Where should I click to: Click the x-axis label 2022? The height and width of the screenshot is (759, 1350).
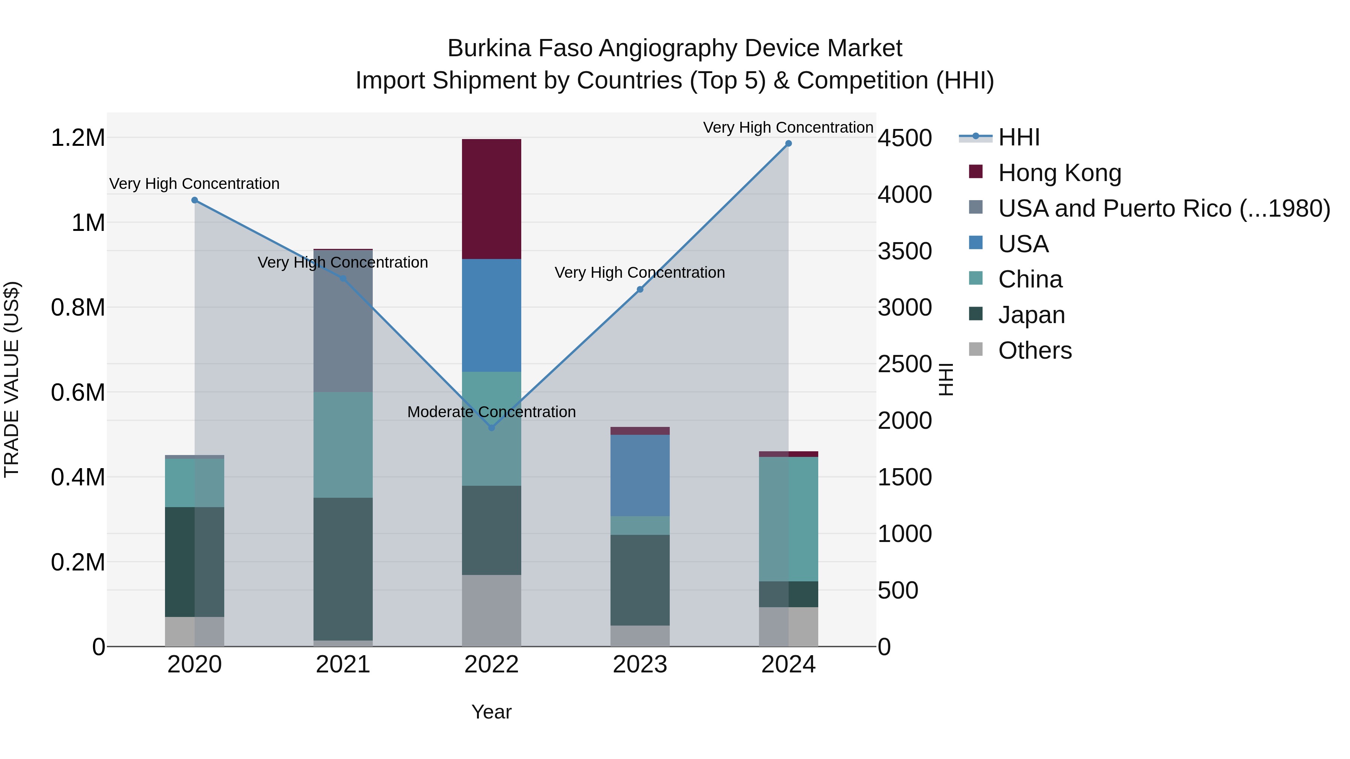tap(492, 665)
